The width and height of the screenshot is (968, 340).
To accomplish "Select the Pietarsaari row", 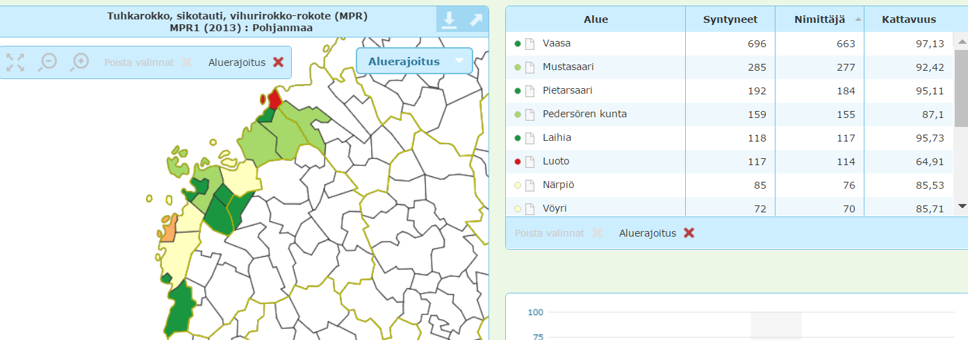I will click(x=730, y=91).
